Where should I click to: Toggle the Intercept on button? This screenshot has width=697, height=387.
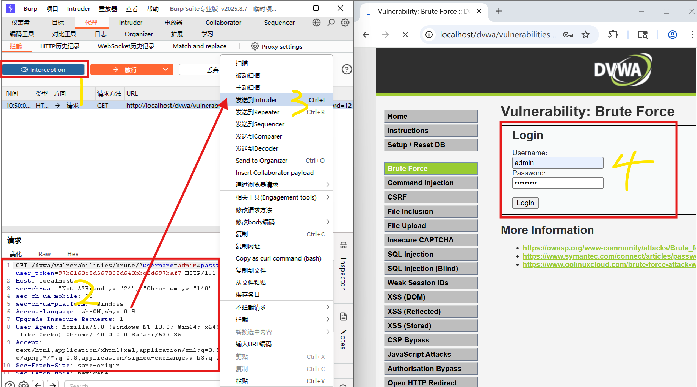(43, 70)
